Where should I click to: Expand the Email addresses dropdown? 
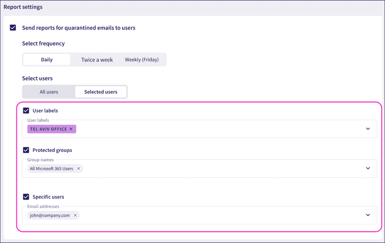(212, 215)
